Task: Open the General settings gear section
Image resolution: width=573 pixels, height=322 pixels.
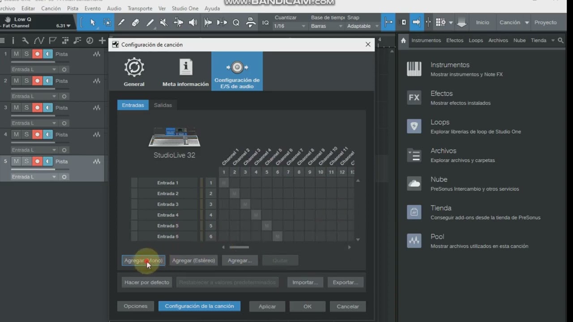Action: pos(134,72)
